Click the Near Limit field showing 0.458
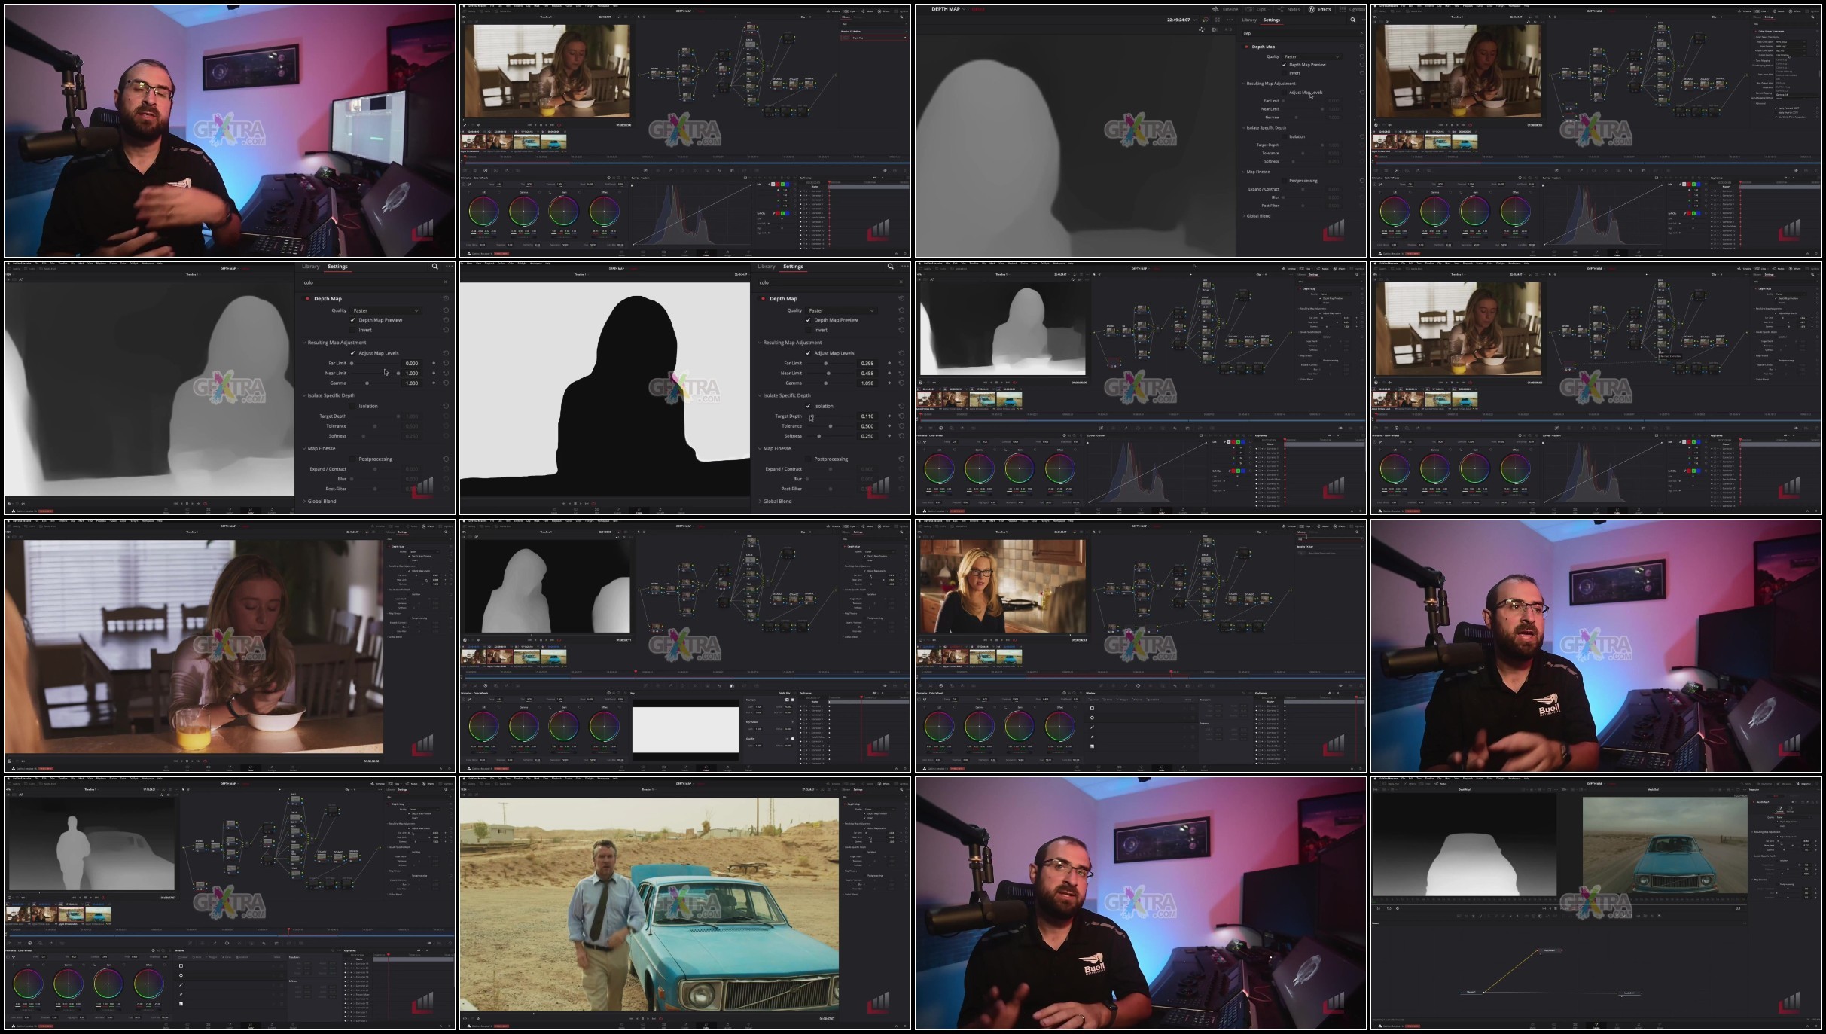Image resolution: width=1826 pixels, height=1034 pixels. [867, 373]
